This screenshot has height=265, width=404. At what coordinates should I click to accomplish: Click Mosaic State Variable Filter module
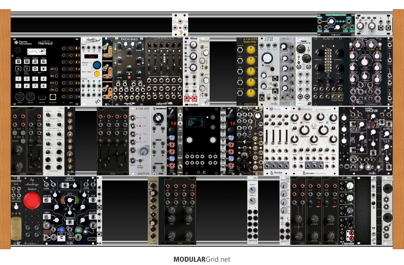click(336, 25)
